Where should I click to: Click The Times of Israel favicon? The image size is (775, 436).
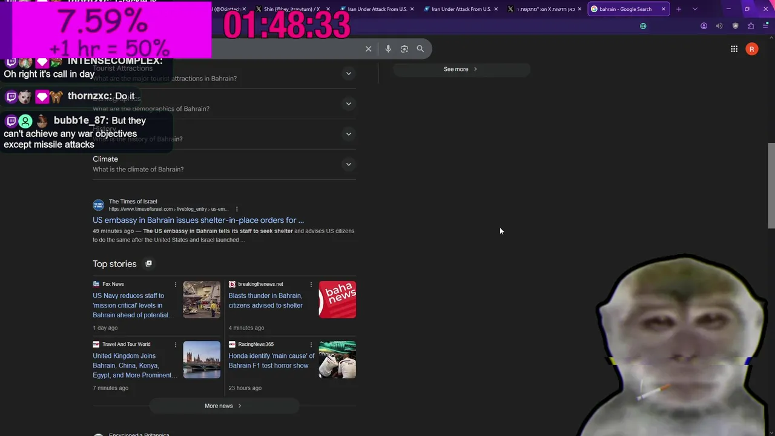98,205
